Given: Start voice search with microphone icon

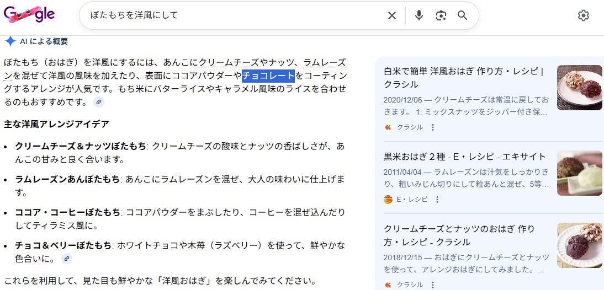Looking at the screenshot, I should [419, 15].
